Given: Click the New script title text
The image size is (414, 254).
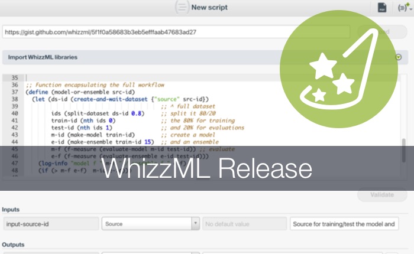Looking at the screenshot, I should click(209, 8).
